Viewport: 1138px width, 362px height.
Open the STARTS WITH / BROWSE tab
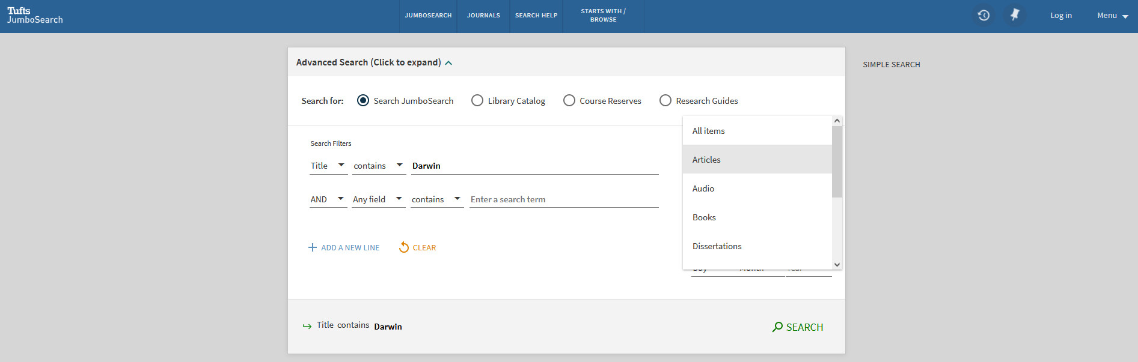pos(604,16)
